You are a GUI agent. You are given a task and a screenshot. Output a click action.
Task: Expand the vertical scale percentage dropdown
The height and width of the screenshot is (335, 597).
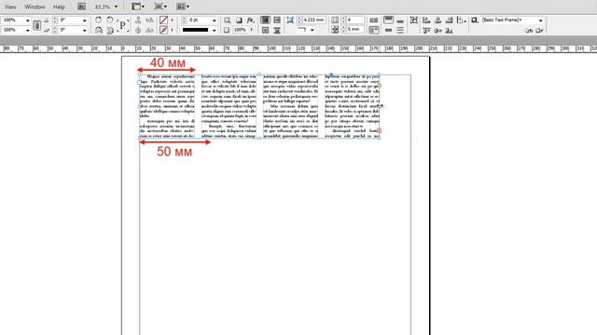pyautogui.click(x=27, y=30)
